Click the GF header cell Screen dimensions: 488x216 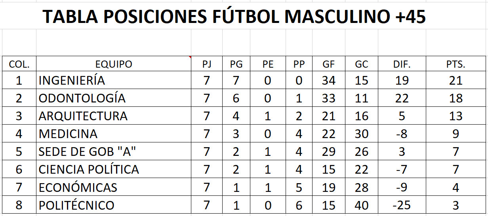click(329, 64)
